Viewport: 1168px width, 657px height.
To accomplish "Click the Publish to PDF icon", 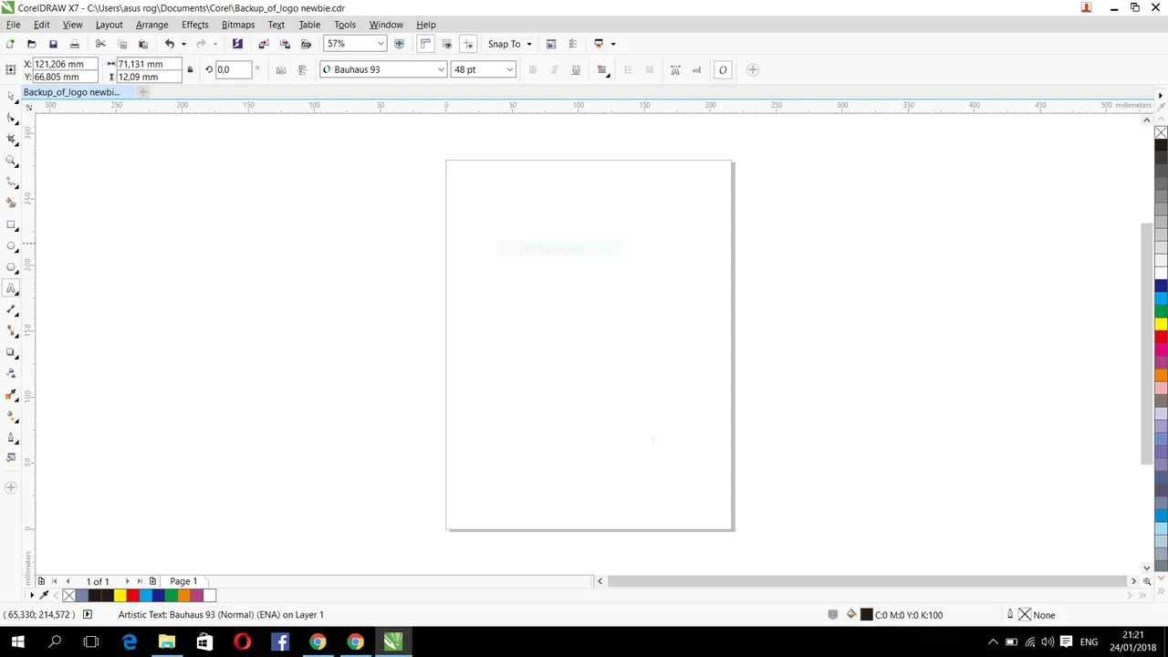I will (306, 44).
